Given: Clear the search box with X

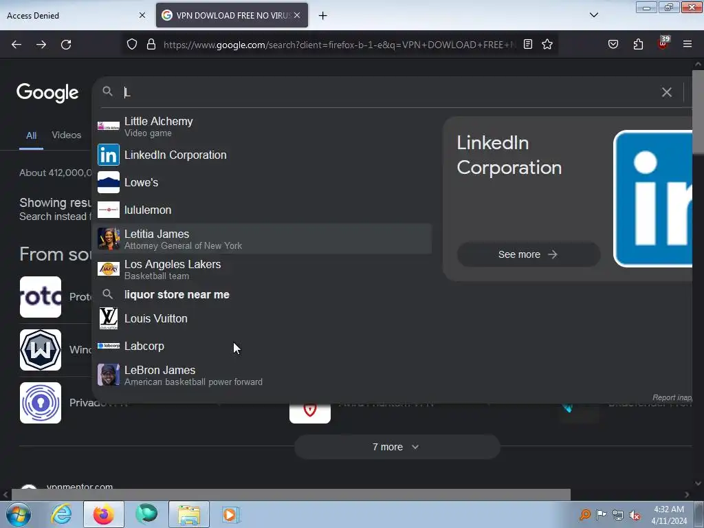Looking at the screenshot, I should tap(667, 92).
